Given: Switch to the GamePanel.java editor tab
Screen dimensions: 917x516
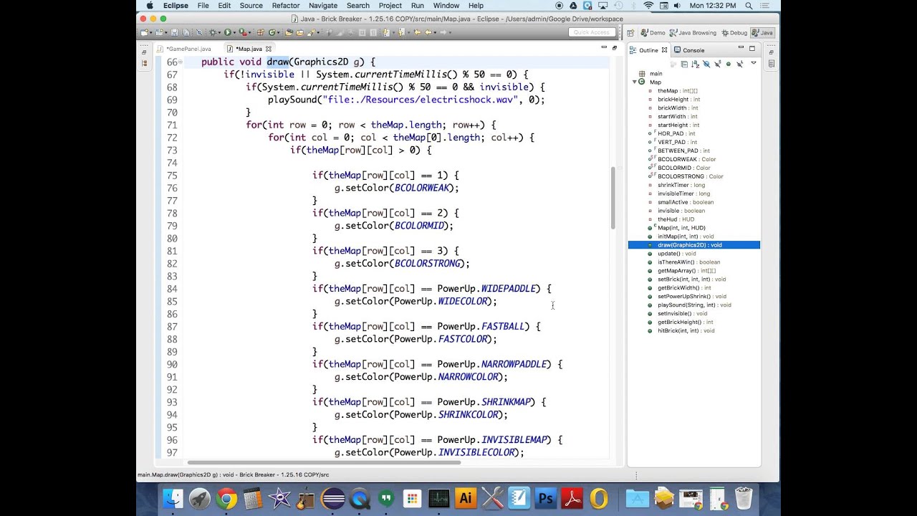Looking at the screenshot, I should (x=188, y=49).
